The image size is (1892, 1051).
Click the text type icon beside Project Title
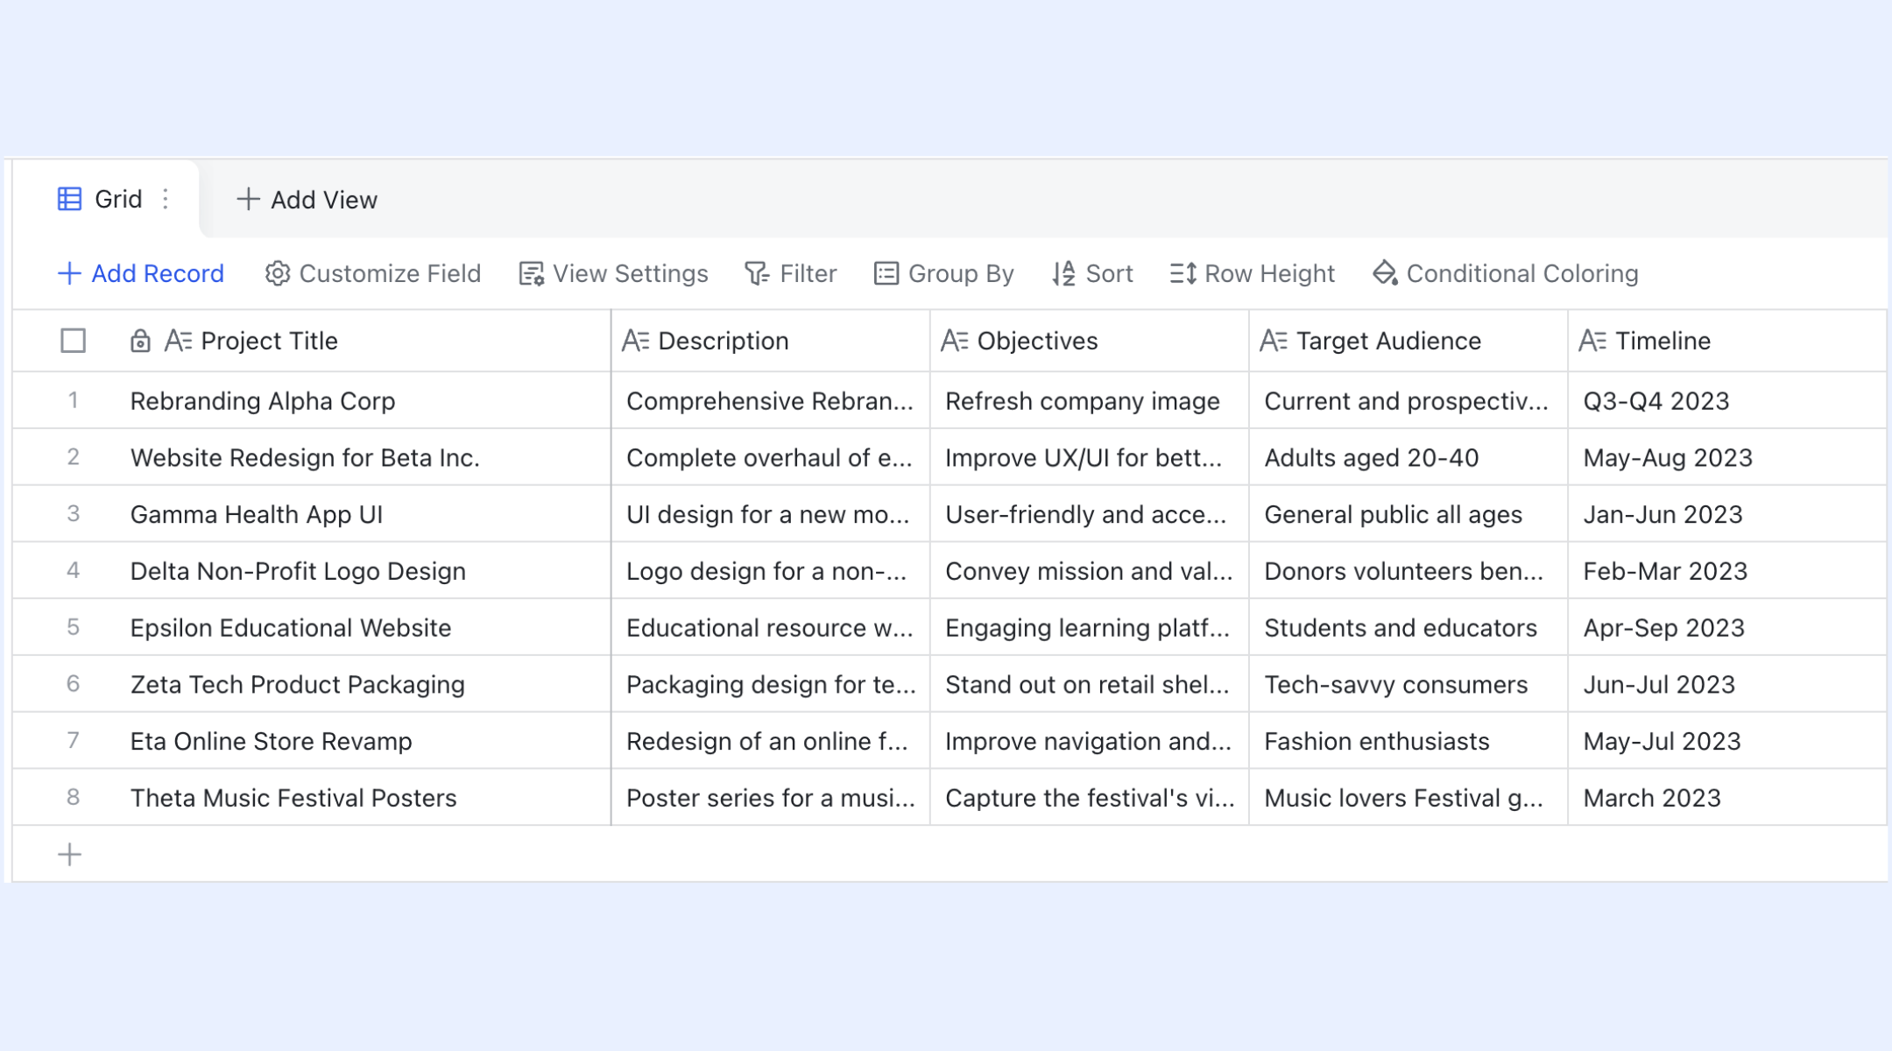[179, 341]
